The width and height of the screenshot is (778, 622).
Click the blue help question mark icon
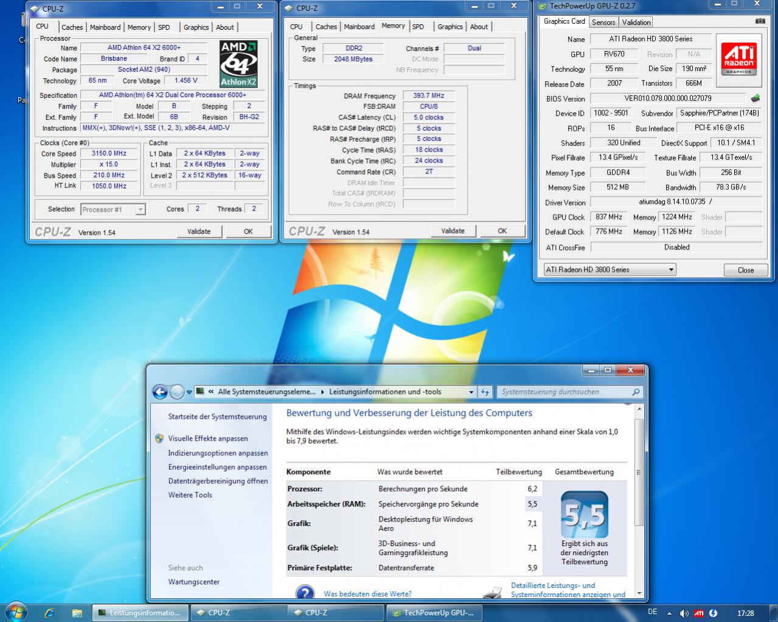(x=305, y=593)
